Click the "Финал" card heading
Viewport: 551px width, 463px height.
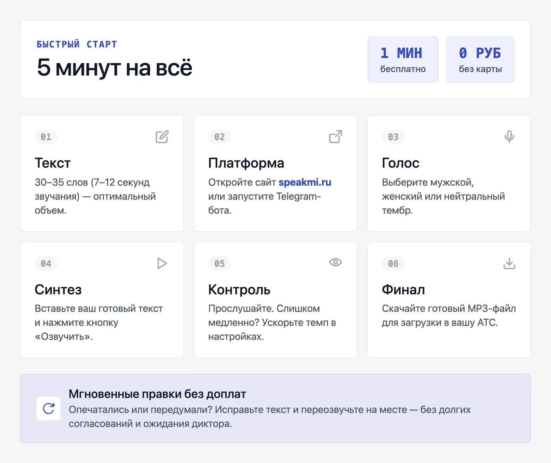403,290
